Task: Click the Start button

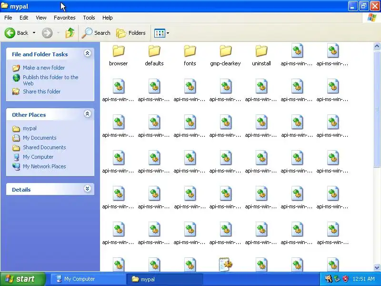Action: pos(23,279)
